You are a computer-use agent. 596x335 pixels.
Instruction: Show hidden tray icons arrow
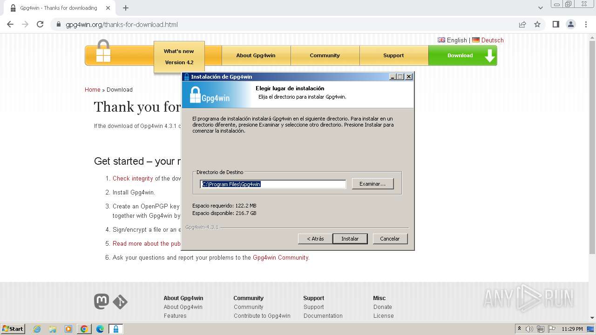pyautogui.click(x=520, y=329)
